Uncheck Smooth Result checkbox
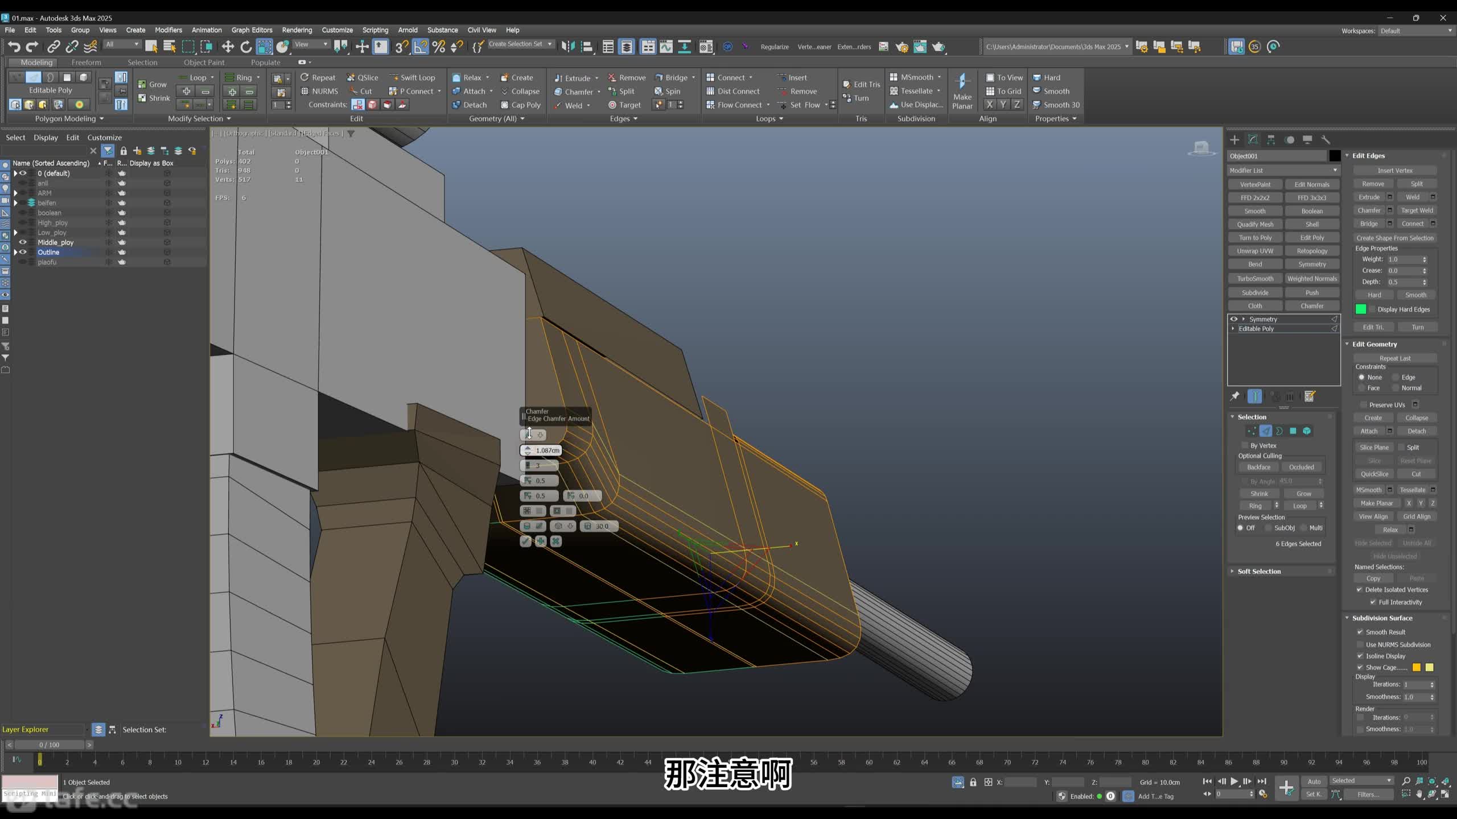This screenshot has height=819, width=1457. 1360,632
